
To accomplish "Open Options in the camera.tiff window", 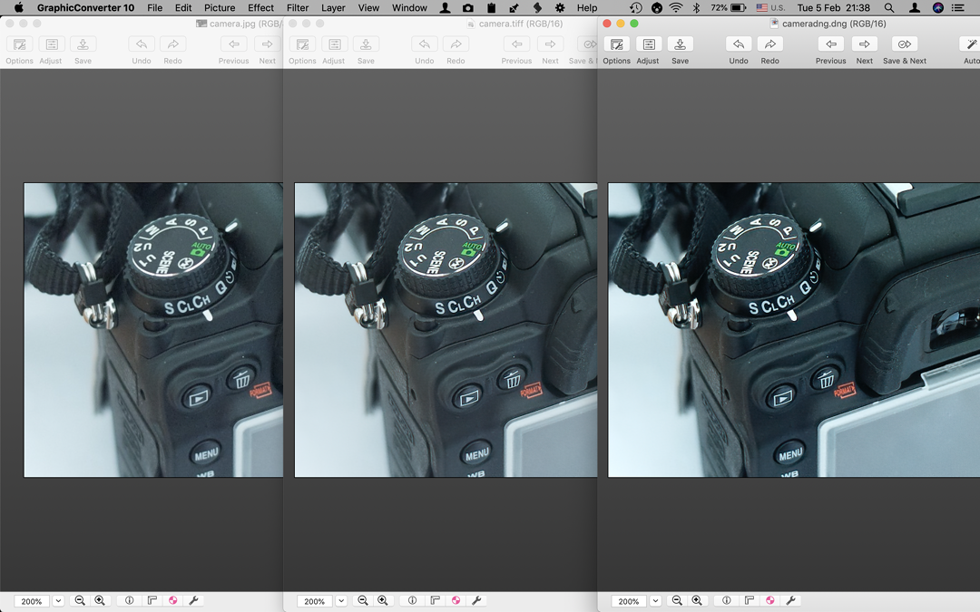I will [302, 44].
